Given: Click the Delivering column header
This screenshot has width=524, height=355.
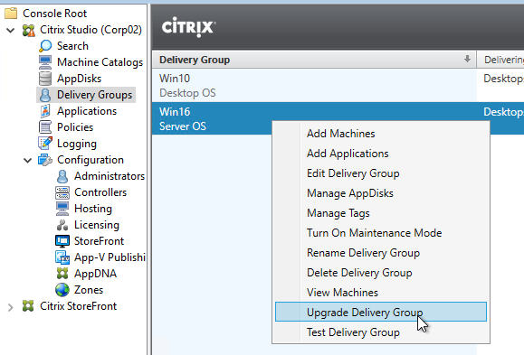Looking at the screenshot, I should point(500,60).
